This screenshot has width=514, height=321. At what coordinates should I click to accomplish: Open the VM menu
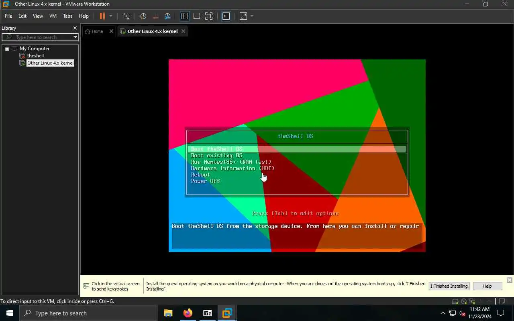click(53, 16)
